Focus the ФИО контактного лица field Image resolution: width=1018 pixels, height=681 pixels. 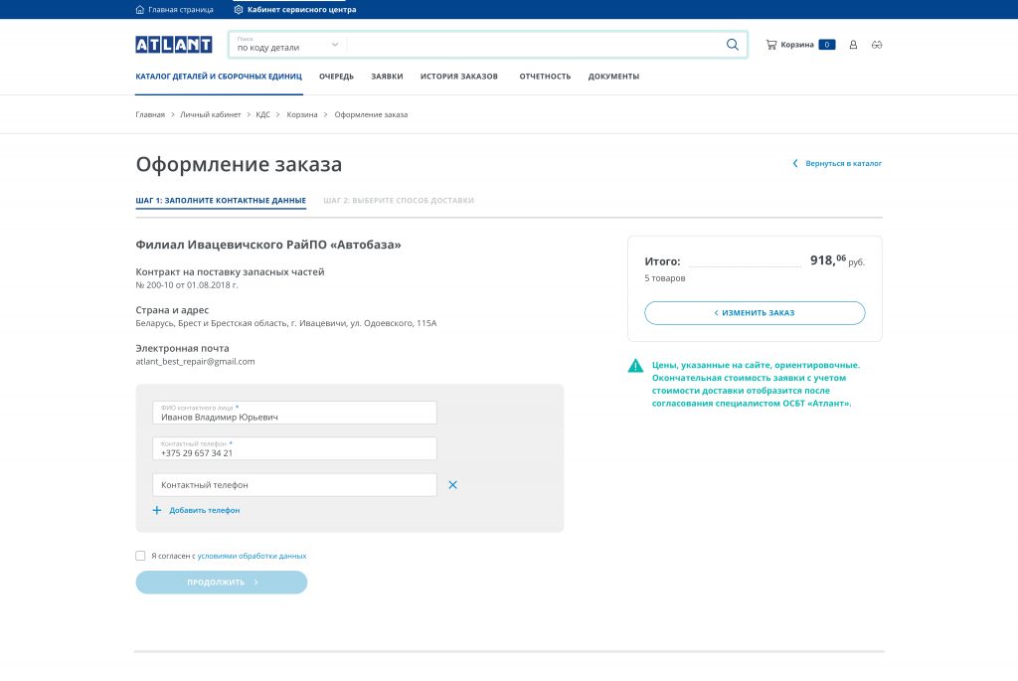(294, 414)
